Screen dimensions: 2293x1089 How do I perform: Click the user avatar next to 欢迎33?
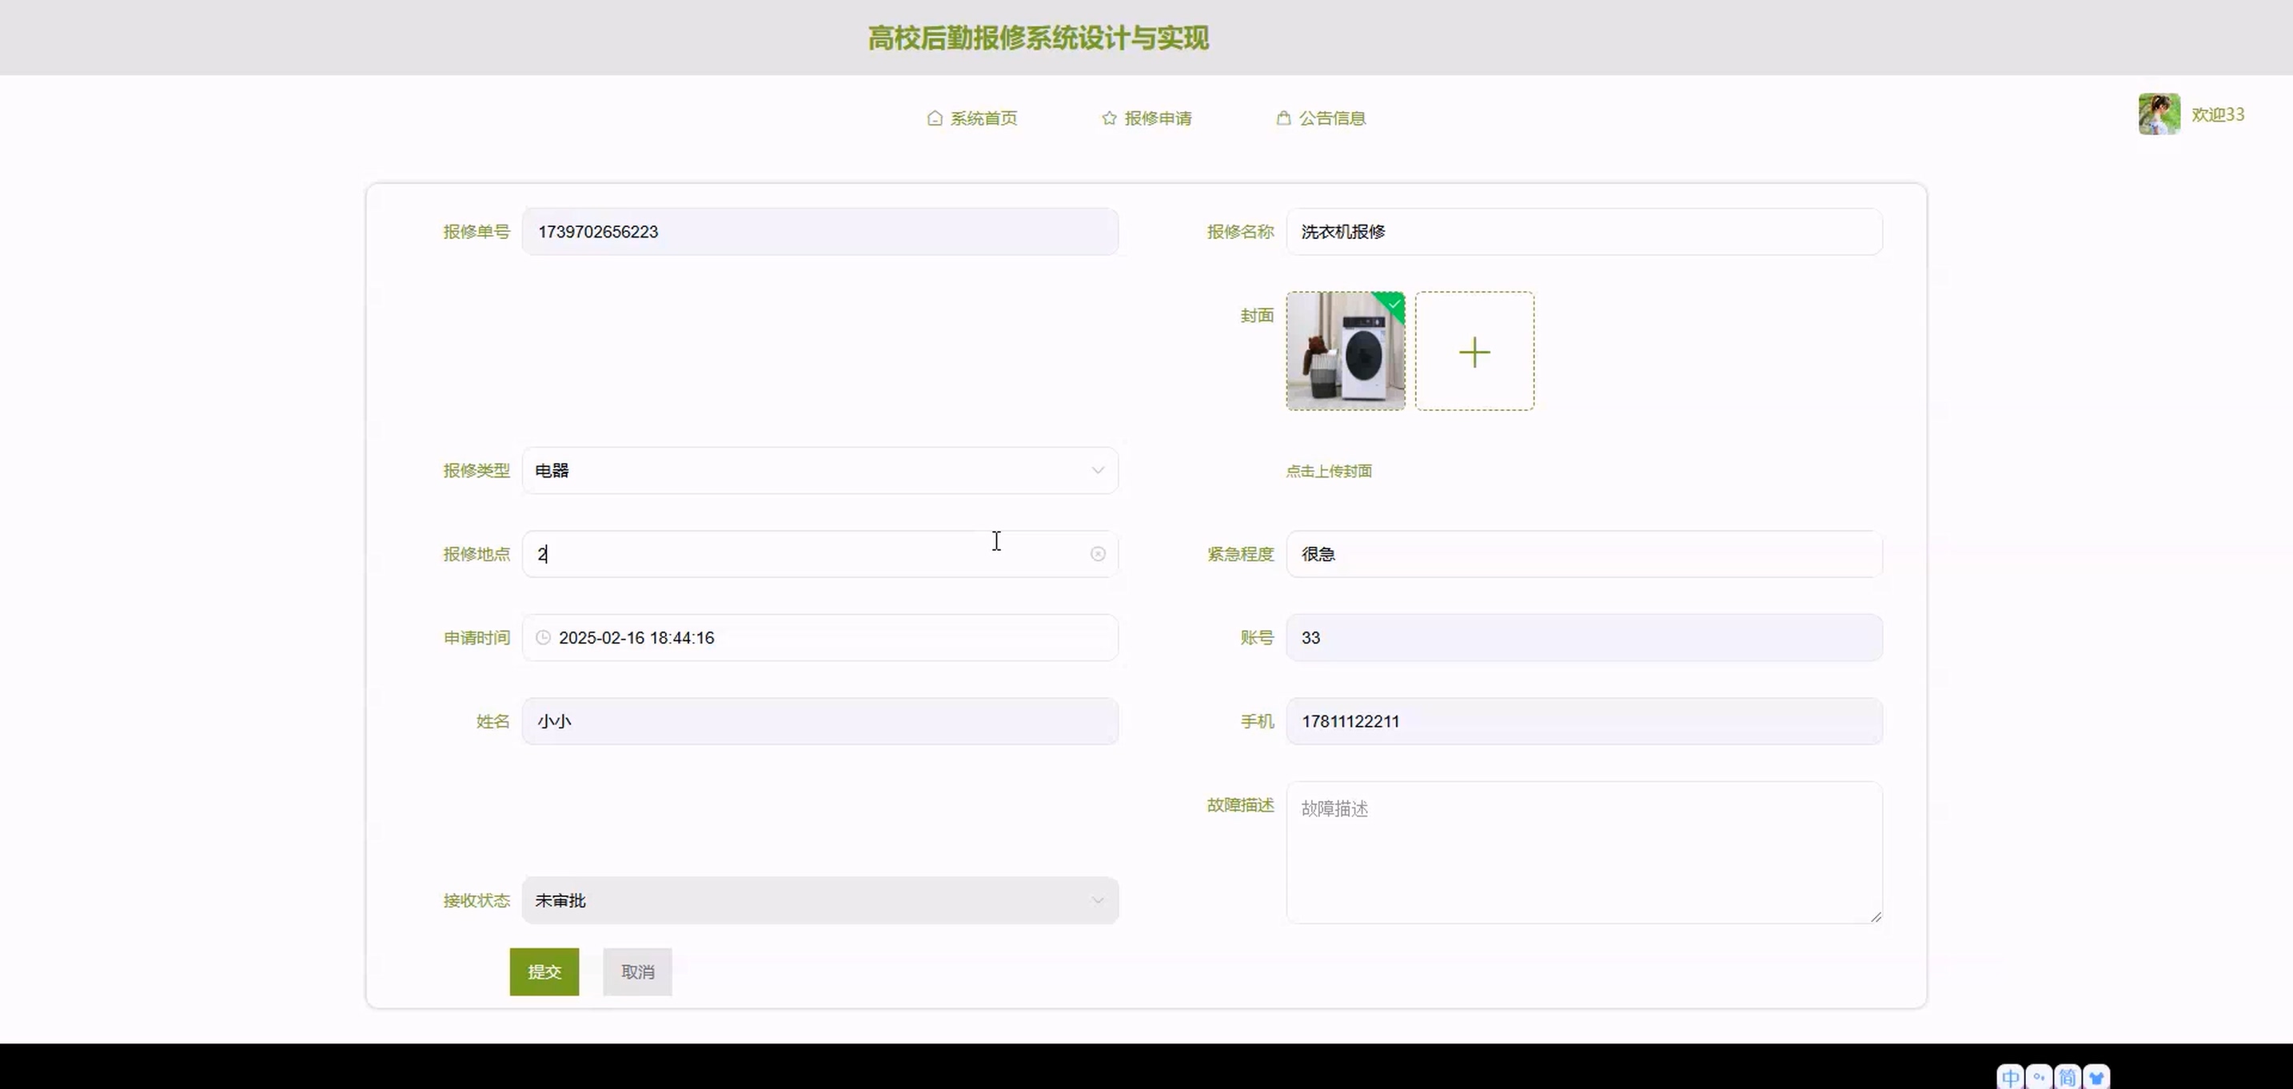coord(2159,114)
